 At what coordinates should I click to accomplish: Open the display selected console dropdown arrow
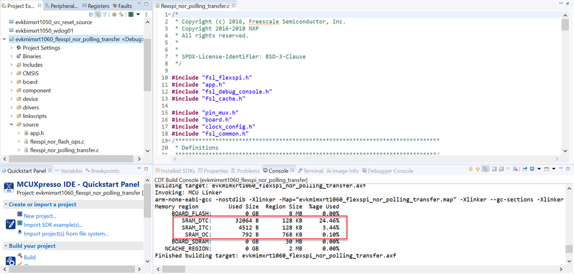click(x=539, y=169)
